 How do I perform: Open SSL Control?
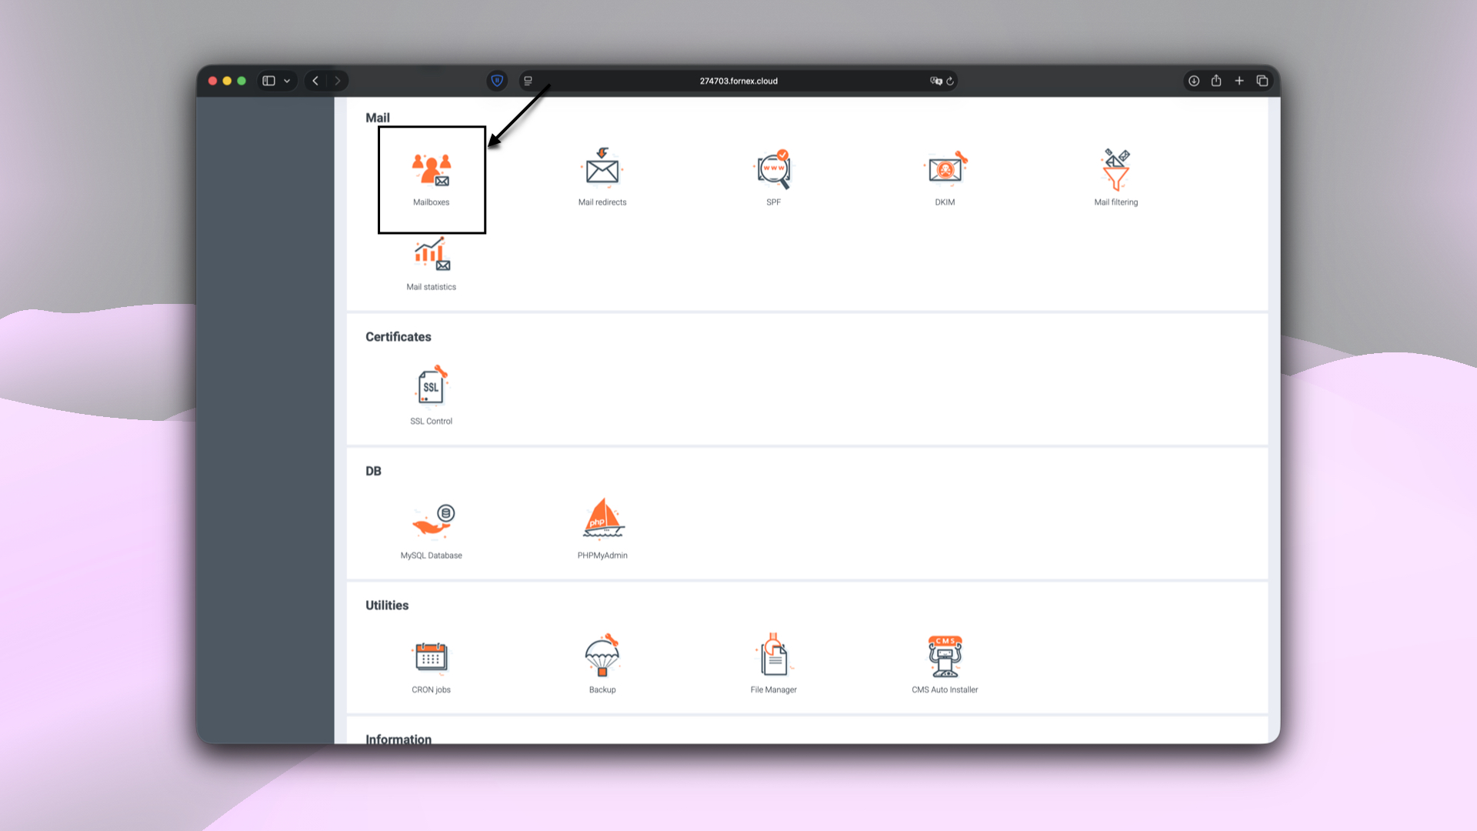pyautogui.click(x=431, y=394)
